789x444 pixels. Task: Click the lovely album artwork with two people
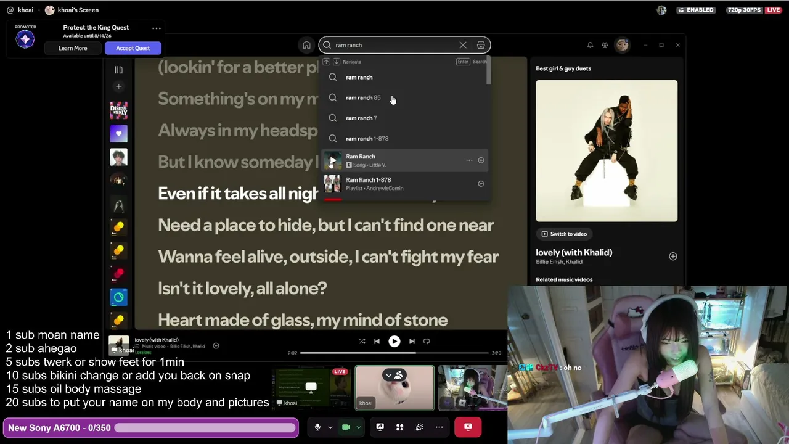point(607,150)
